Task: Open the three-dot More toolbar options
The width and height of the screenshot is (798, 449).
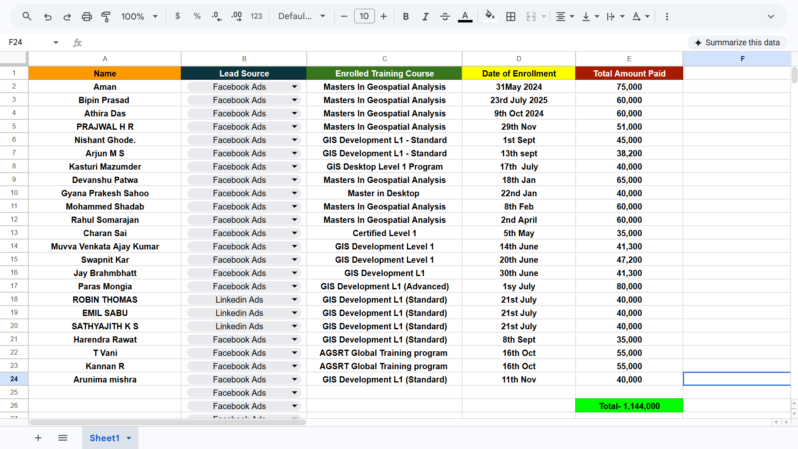Action: tap(667, 16)
